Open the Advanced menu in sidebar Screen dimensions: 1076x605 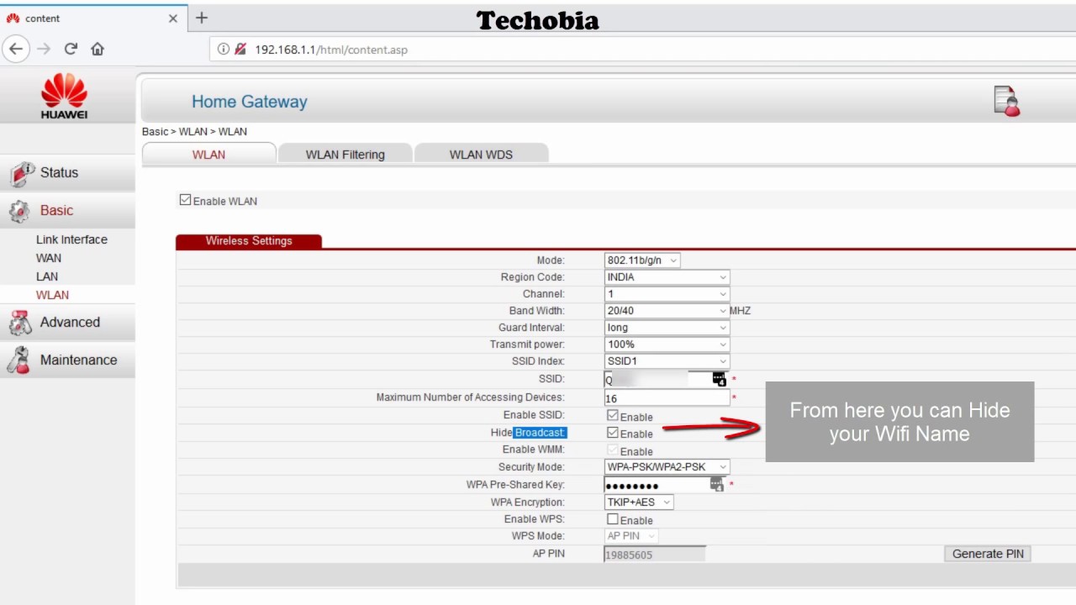67,322
